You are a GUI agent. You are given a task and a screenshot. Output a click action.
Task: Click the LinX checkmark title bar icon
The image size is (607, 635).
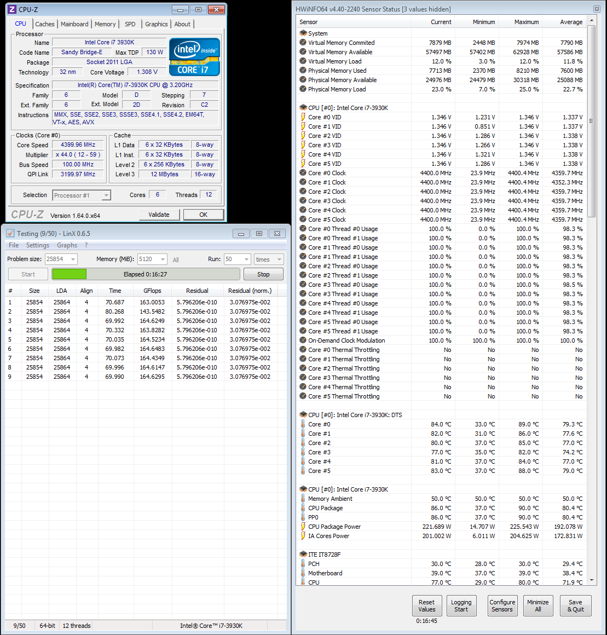10,233
